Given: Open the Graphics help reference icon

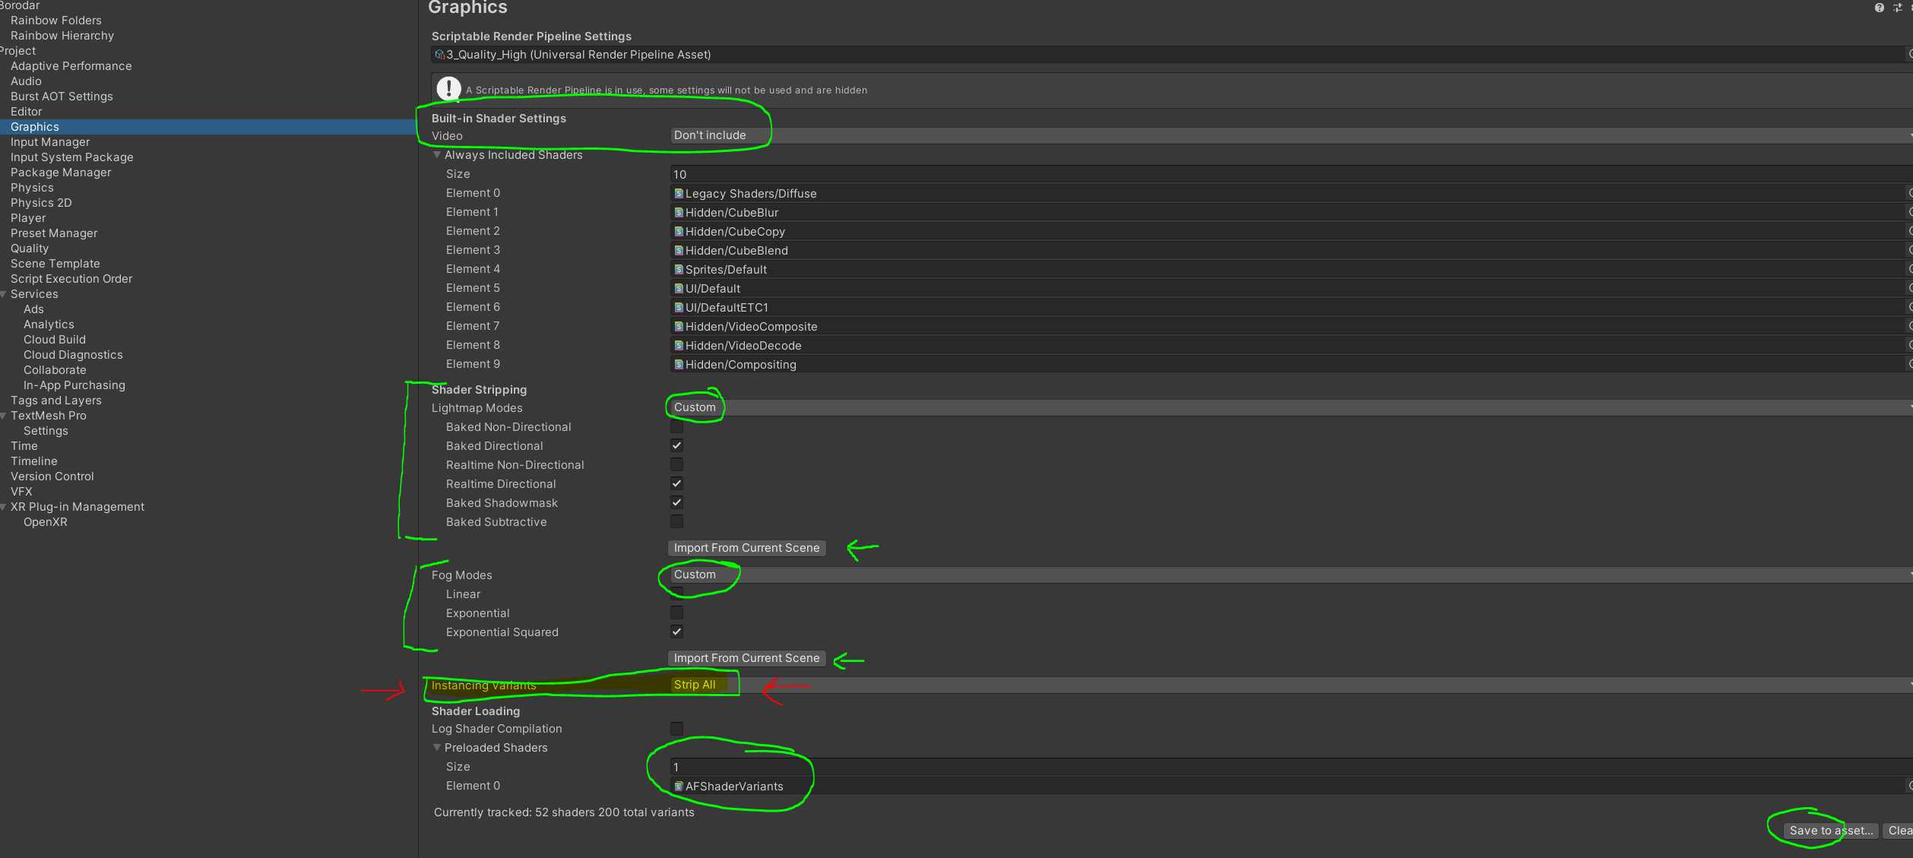Looking at the screenshot, I should click(x=1879, y=8).
